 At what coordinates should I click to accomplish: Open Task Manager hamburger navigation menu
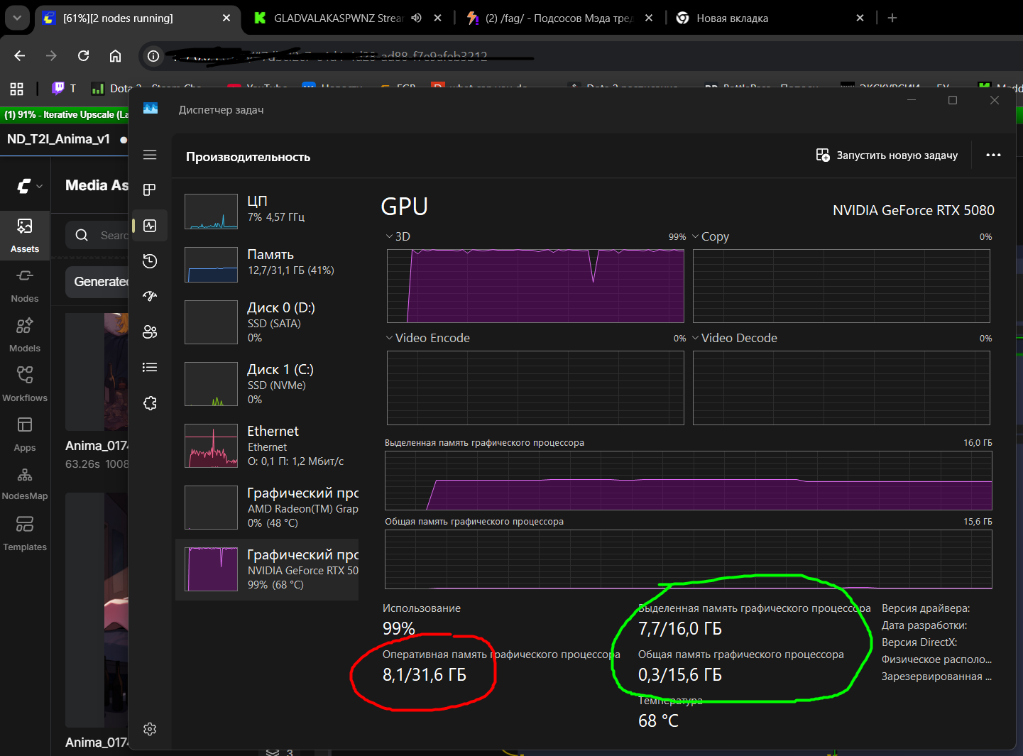click(150, 155)
